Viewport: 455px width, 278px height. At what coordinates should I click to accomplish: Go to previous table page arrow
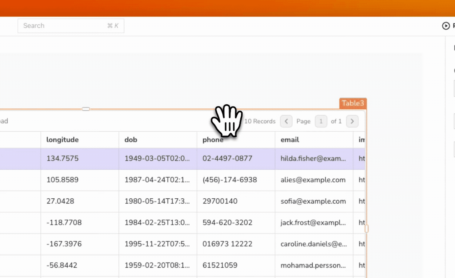point(286,121)
